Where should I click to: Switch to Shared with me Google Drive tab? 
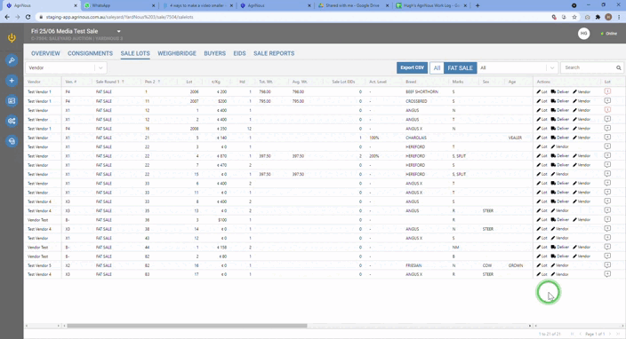[353, 5]
